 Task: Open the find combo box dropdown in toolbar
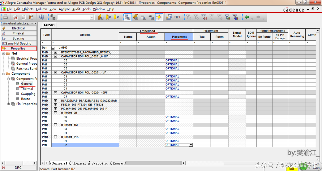[92, 17]
